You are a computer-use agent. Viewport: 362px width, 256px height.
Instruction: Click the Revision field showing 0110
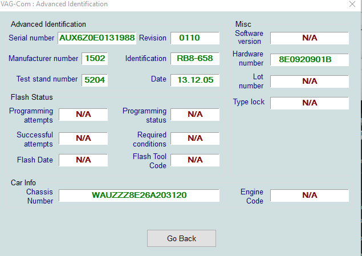(195, 38)
